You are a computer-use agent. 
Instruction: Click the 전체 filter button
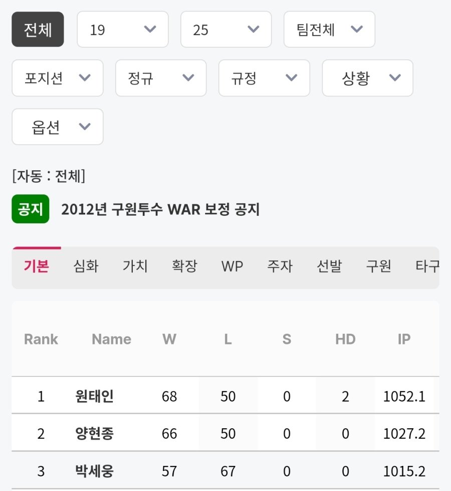pos(38,30)
